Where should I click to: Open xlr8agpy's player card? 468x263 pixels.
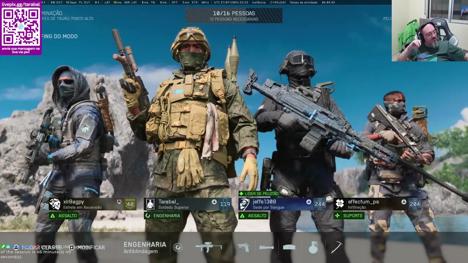[x=93, y=204]
